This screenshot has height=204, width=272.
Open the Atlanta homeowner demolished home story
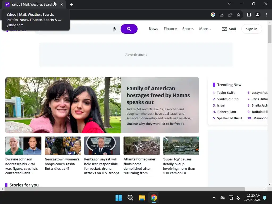(139, 166)
